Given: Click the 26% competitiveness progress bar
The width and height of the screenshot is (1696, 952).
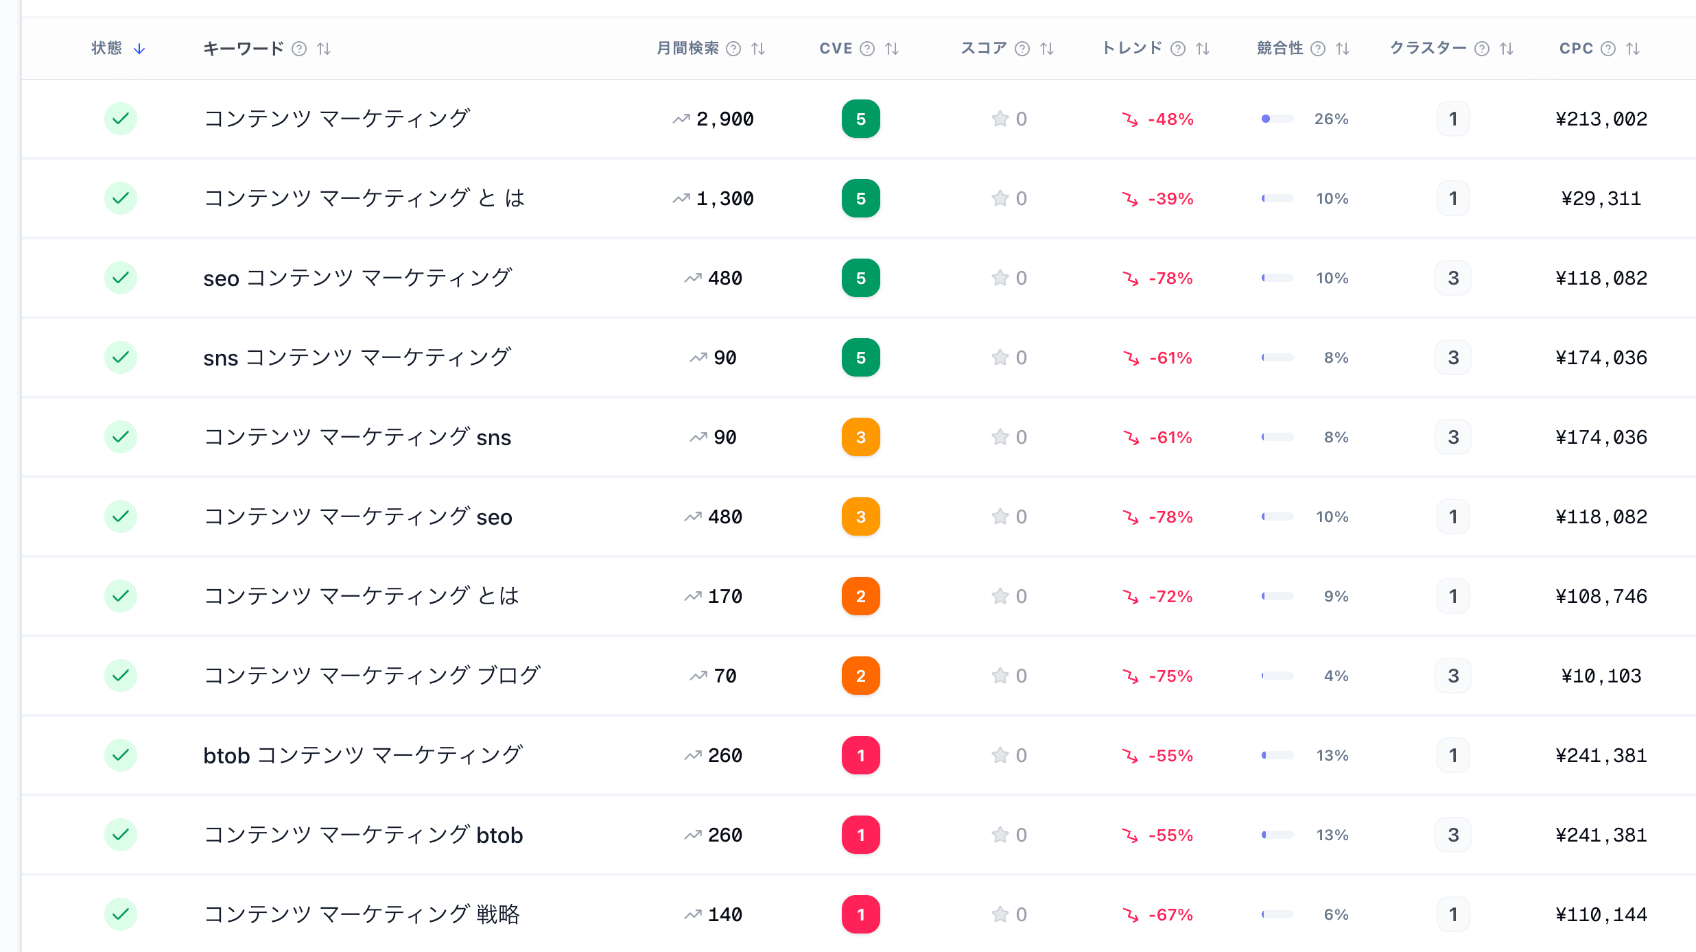Looking at the screenshot, I should pos(1277,118).
